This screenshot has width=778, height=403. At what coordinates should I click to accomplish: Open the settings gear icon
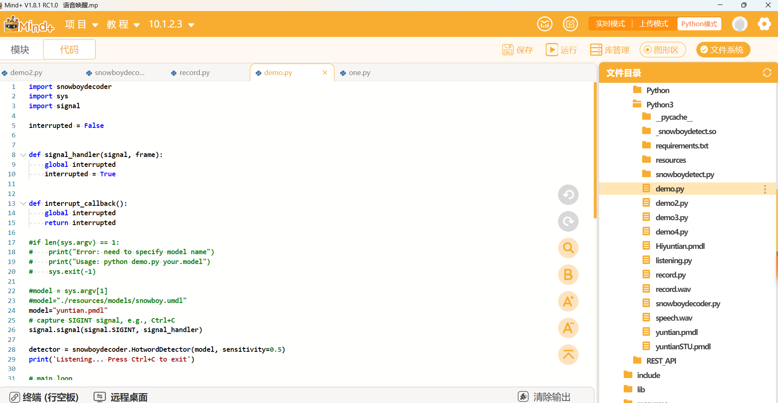point(764,24)
